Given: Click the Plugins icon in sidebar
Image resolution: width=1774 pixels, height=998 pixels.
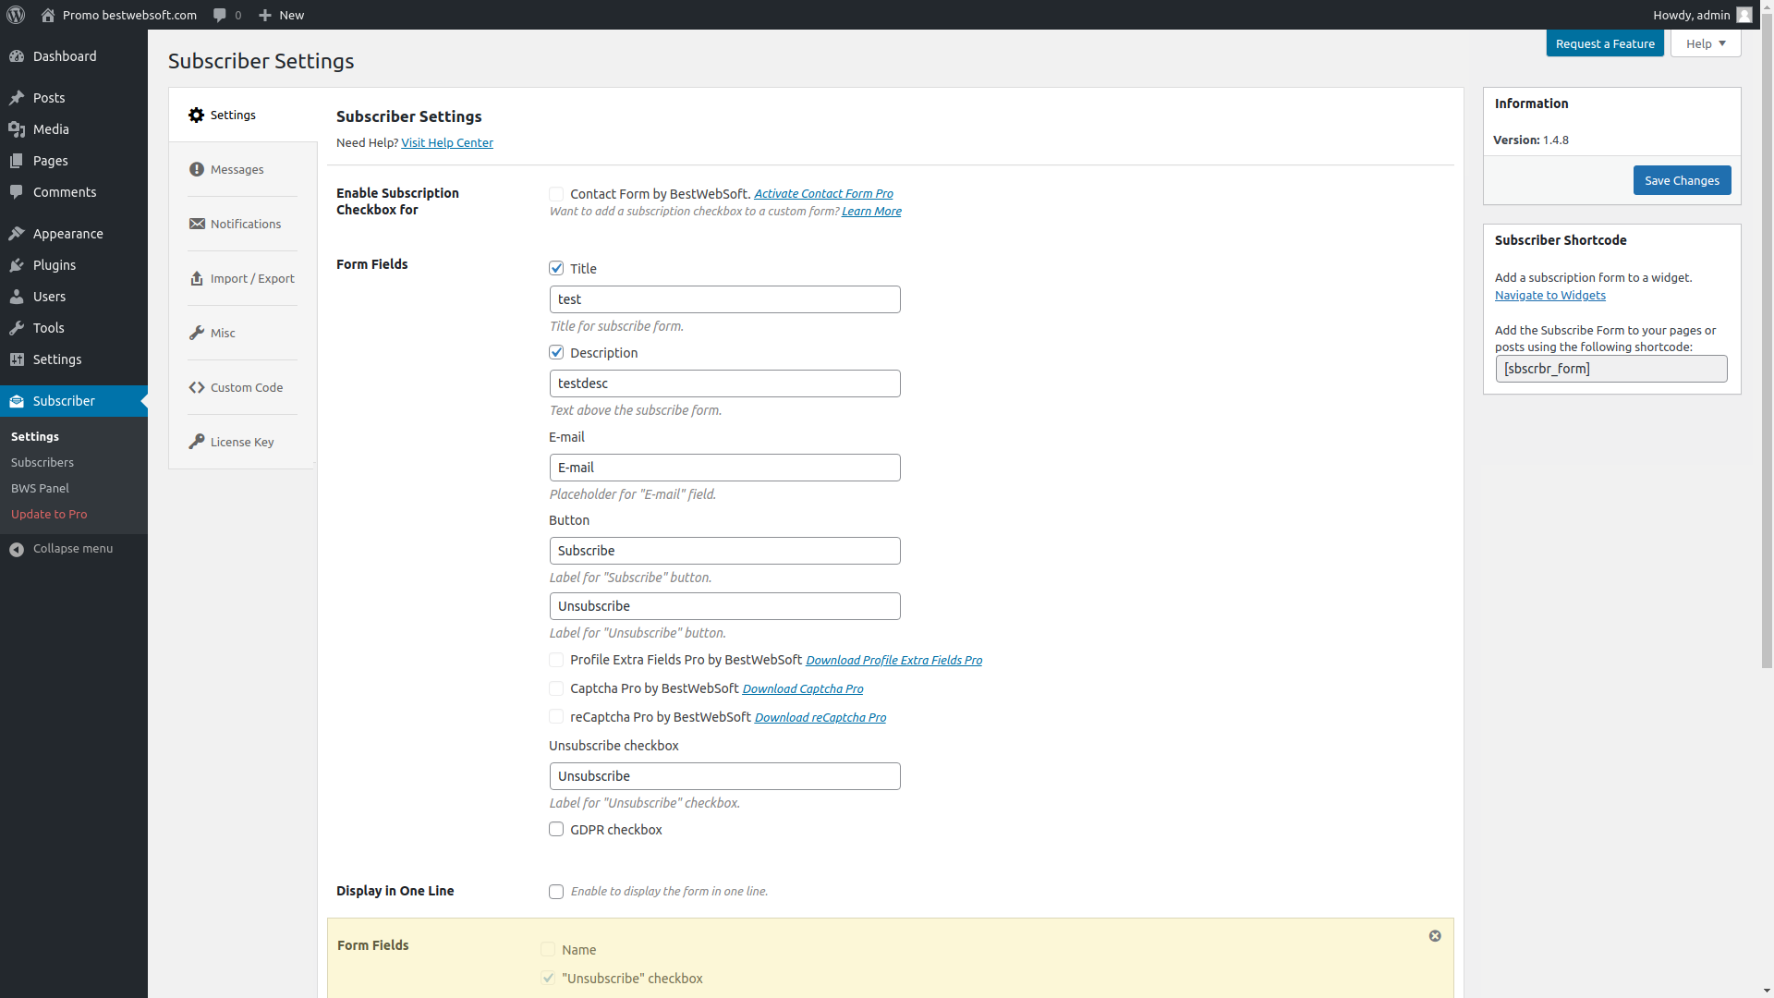Looking at the screenshot, I should coord(17,265).
